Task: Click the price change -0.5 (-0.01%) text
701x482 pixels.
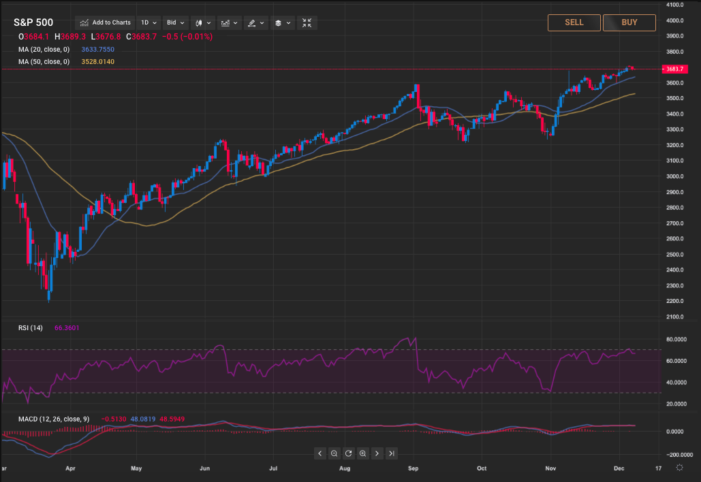Action: click(x=187, y=37)
